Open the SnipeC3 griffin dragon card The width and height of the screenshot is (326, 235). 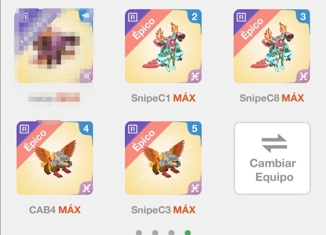coord(163,158)
